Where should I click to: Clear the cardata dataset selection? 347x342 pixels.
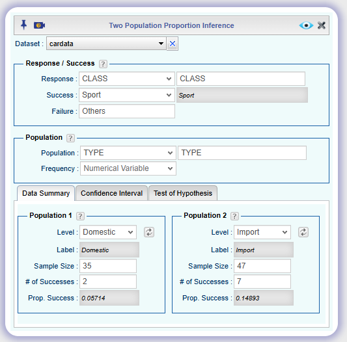[173, 44]
